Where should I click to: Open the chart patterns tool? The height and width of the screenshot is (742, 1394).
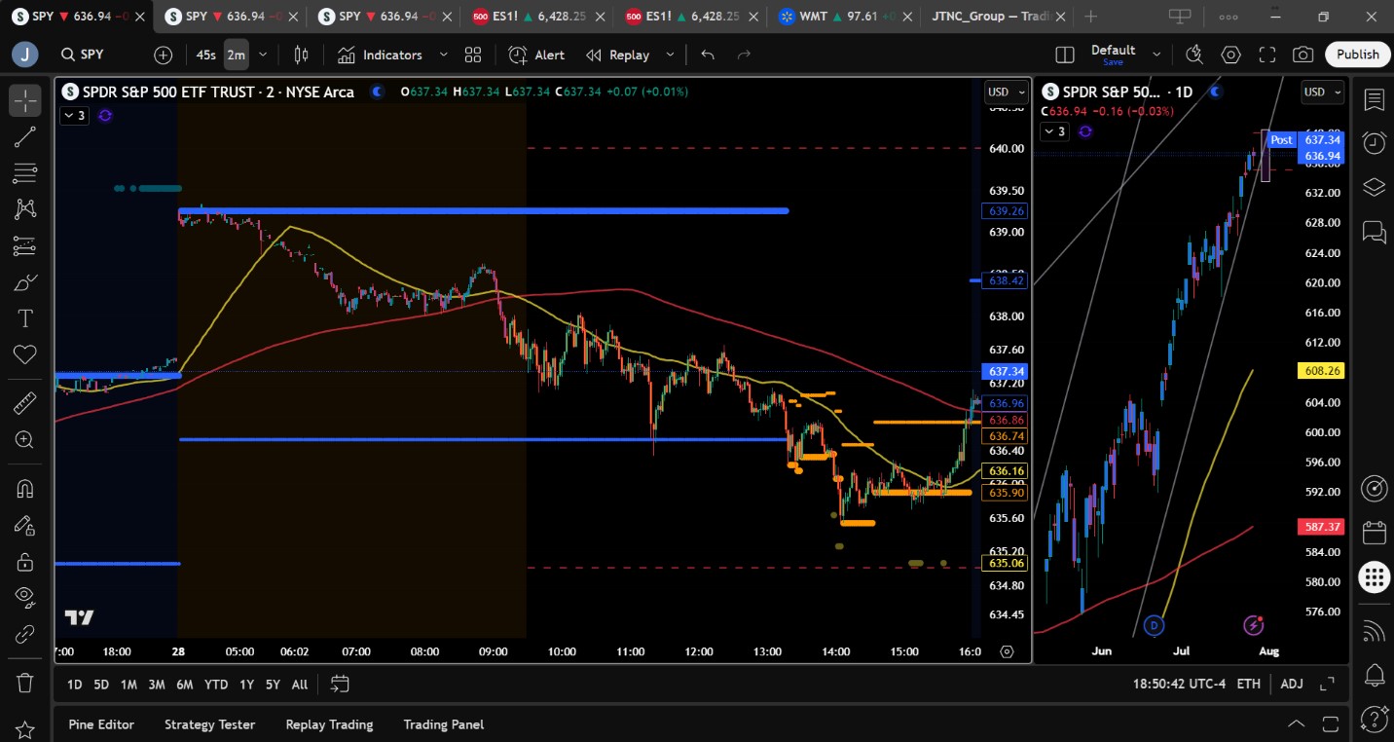[x=25, y=209]
